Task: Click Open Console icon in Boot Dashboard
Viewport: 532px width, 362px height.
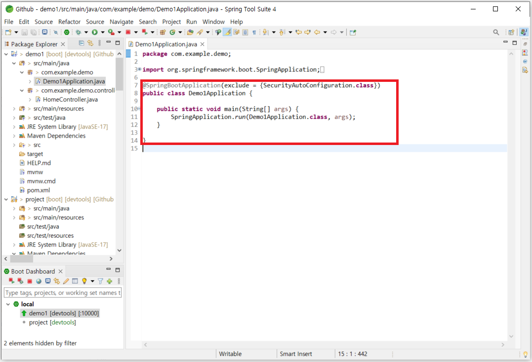Action: tap(48, 281)
